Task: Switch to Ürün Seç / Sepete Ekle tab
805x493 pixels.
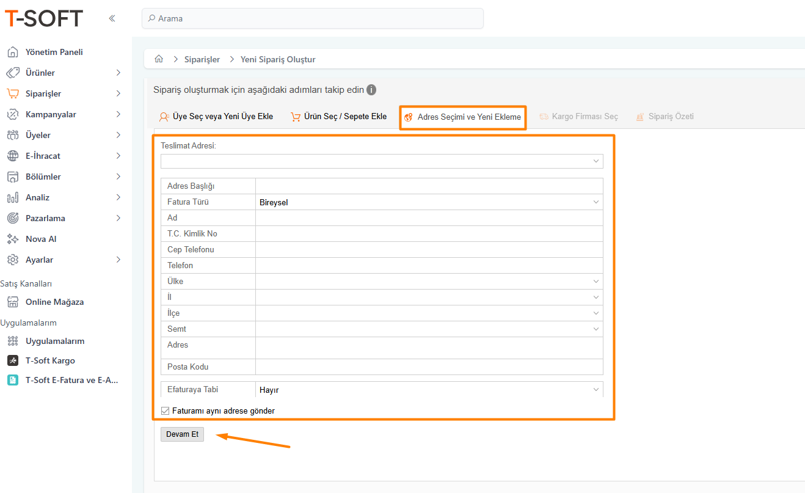Action: (x=338, y=117)
